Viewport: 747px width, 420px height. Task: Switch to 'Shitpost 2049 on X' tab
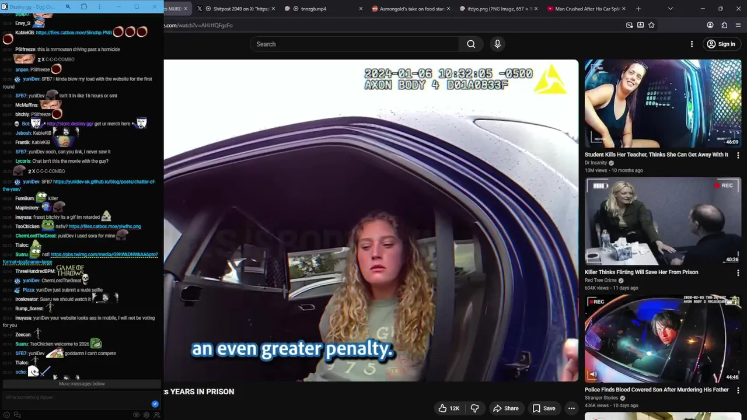click(236, 9)
